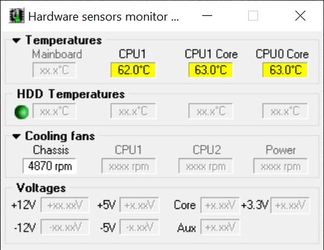This screenshot has height=250, width=324.
Task: Click the first HDD temperature field
Action: tap(55, 111)
